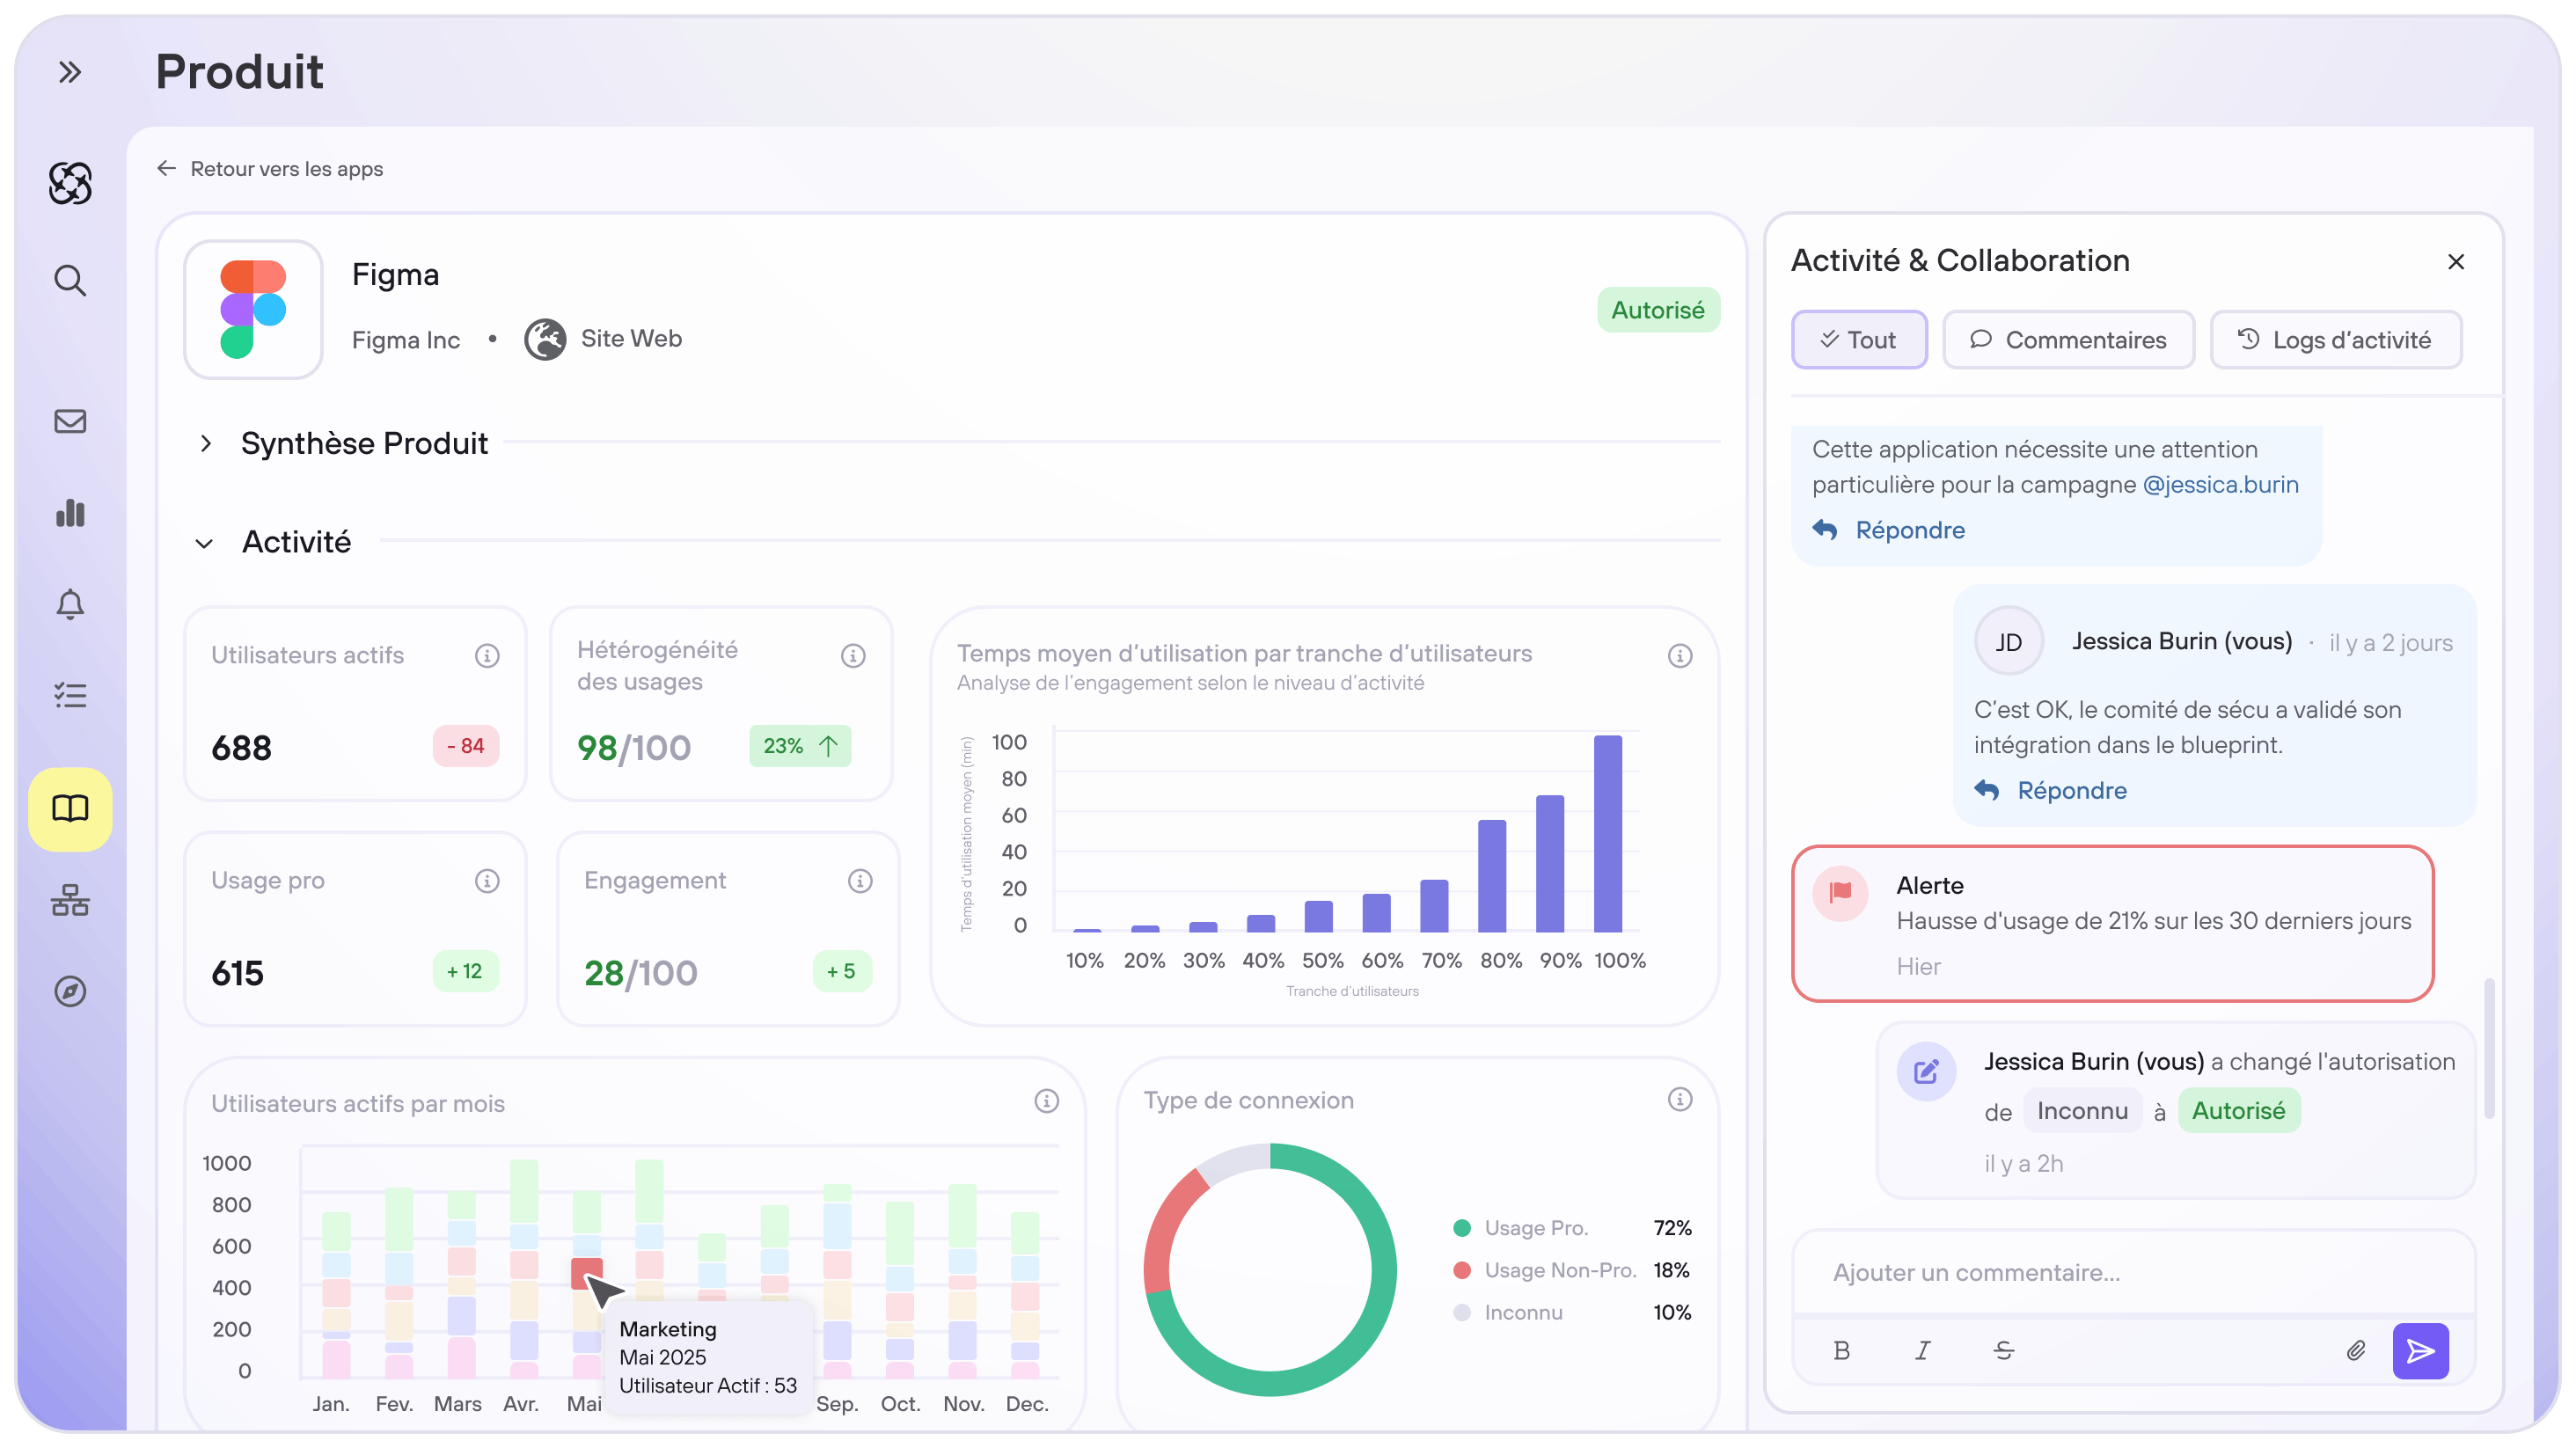2576x1448 pixels.
Task: Click send comment arrow button
Action: (x=2420, y=1351)
